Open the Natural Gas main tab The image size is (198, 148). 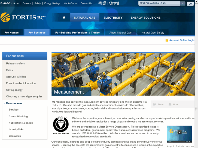[x=85, y=18]
